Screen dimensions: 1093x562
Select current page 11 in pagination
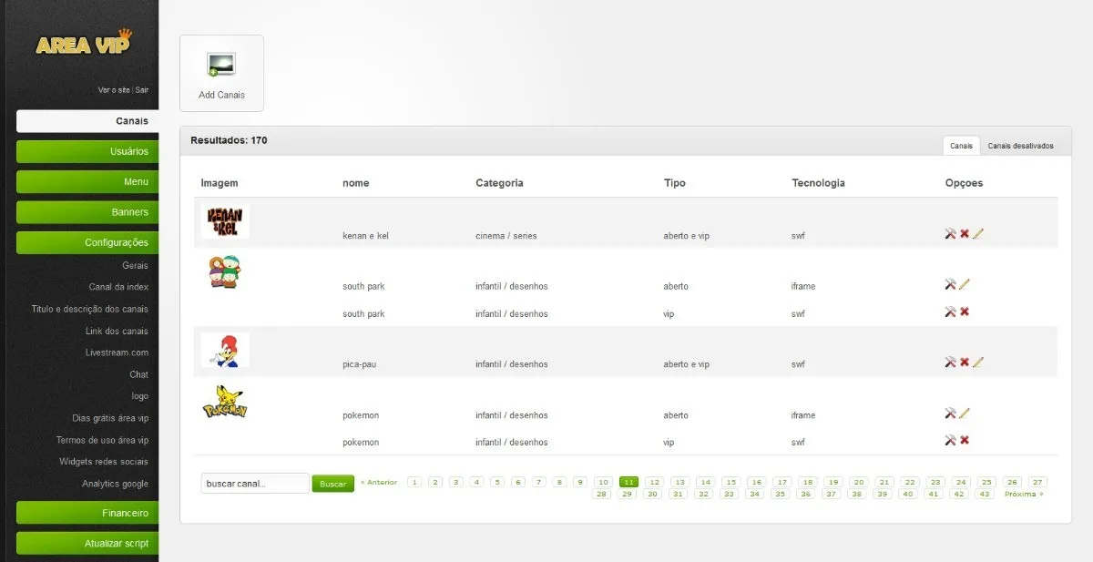tap(628, 482)
